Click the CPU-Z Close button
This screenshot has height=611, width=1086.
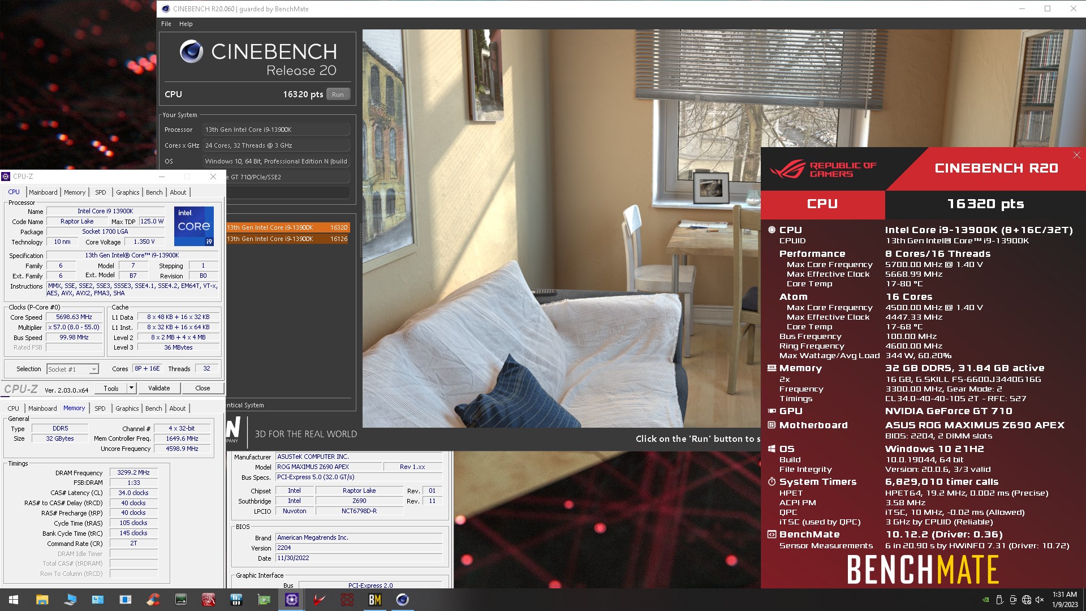pos(202,388)
